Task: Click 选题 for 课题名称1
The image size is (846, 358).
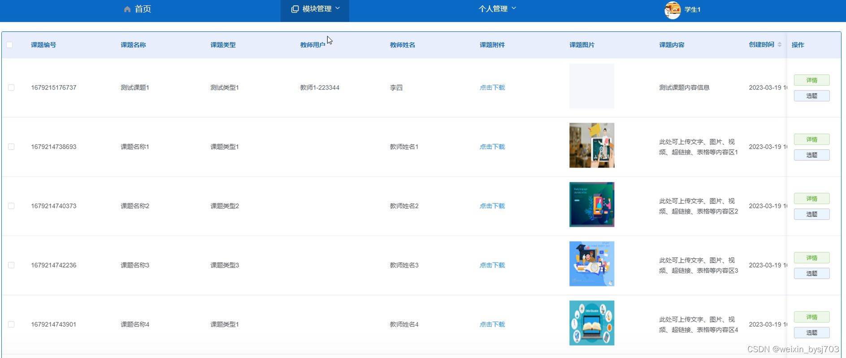Action: pyautogui.click(x=811, y=155)
